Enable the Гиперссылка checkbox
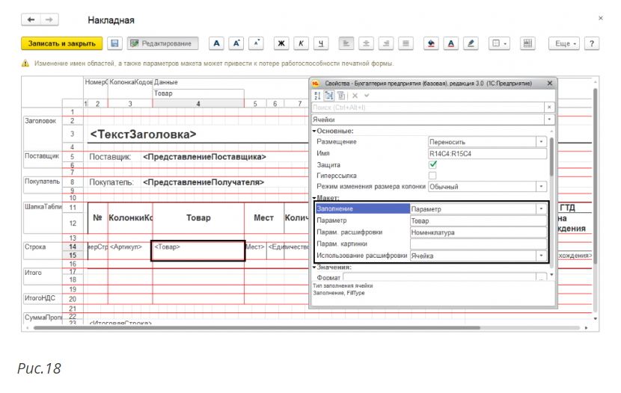This screenshot has height=393, width=621. tap(432, 176)
